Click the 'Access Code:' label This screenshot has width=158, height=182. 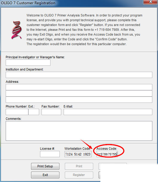click(107, 149)
